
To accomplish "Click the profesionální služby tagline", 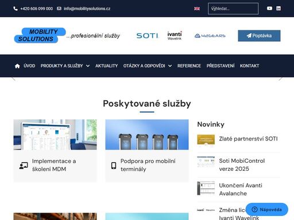I will pos(93,36).
